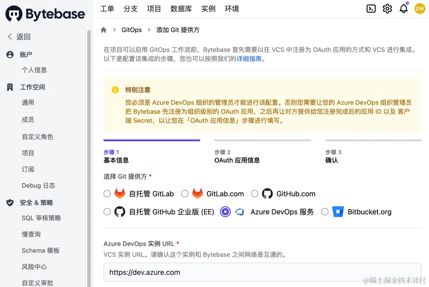429x287 pixels.
Task: Click the Bytebase logo
Action: [x=45, y=13]
